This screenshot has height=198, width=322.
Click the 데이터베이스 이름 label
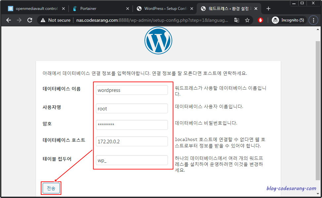(61, 89)
